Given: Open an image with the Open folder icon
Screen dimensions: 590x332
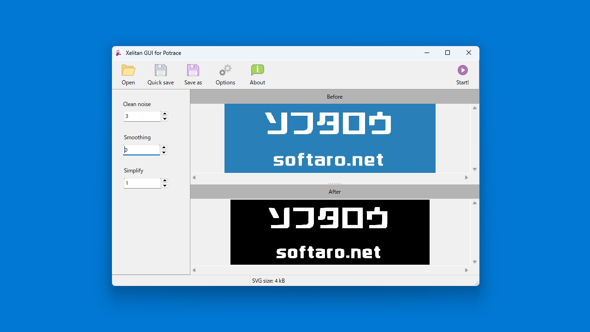Looking at the screenshot, I should pos(128,70).
